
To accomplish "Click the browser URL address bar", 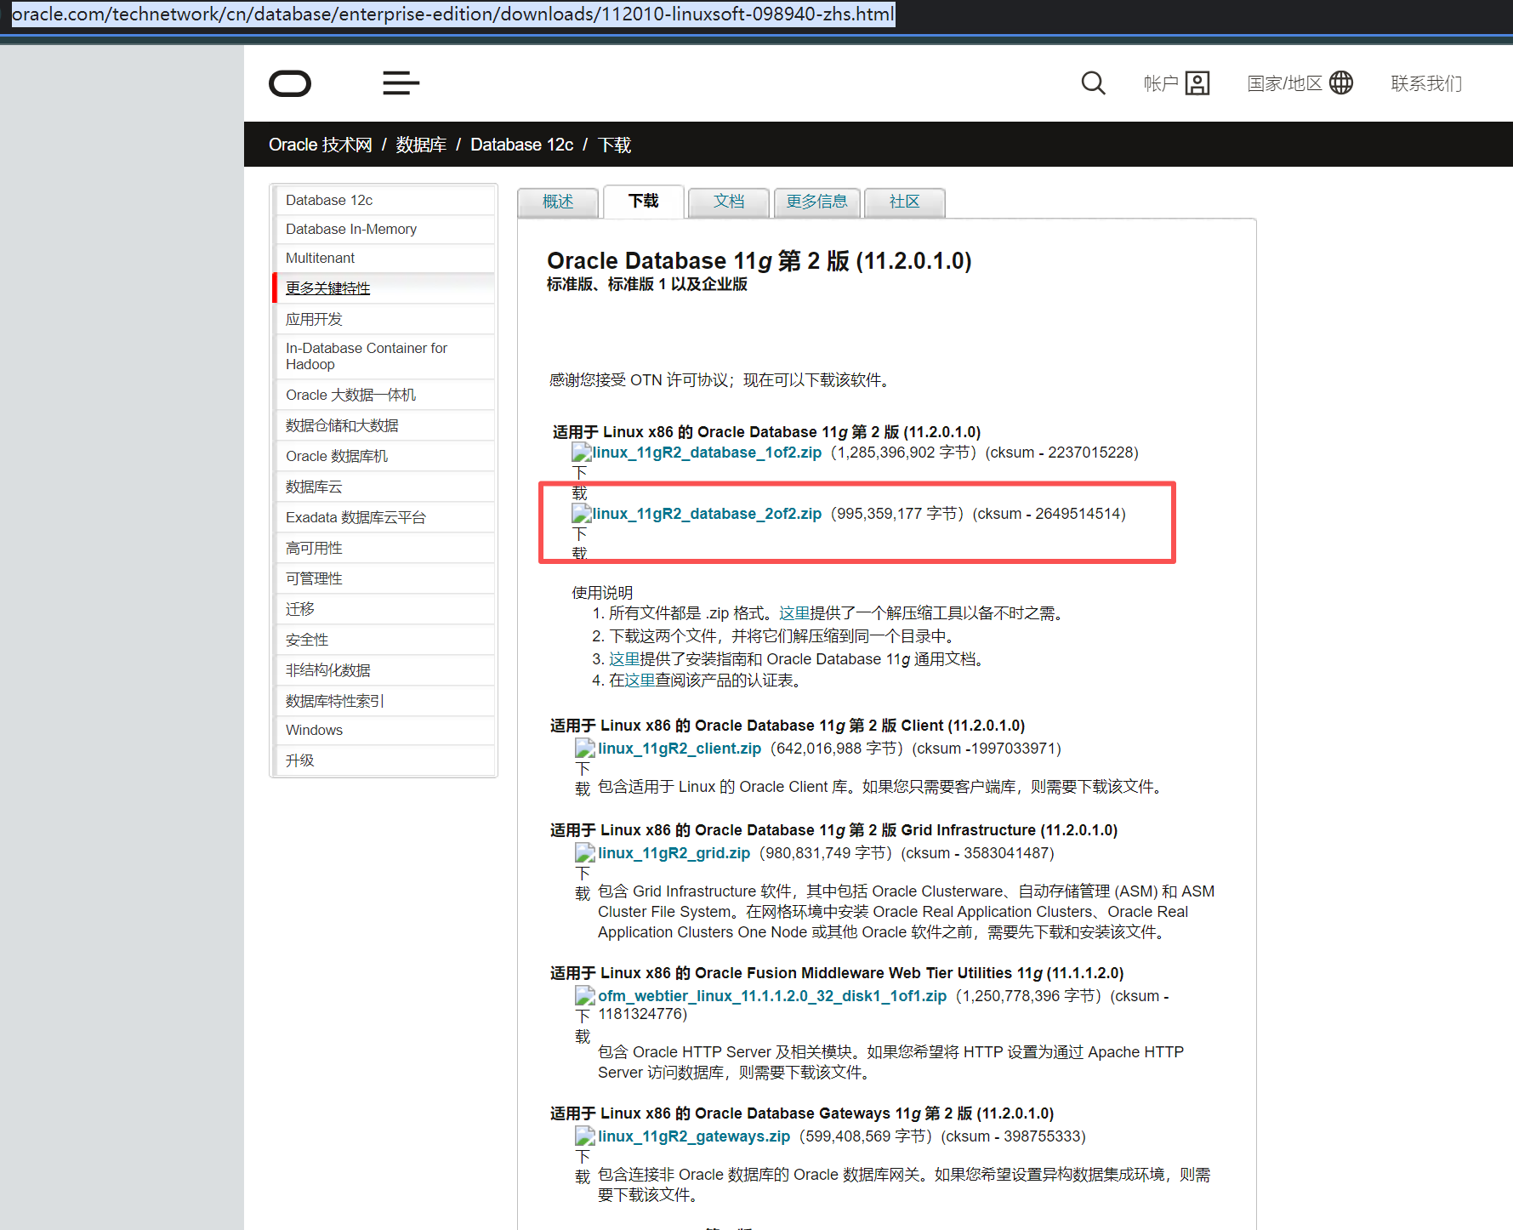I will click(x=452, y=14).
